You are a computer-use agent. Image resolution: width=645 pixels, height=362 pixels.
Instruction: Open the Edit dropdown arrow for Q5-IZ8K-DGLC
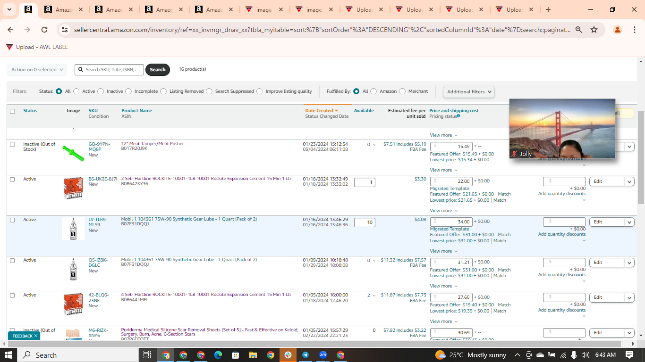(629, 263)
